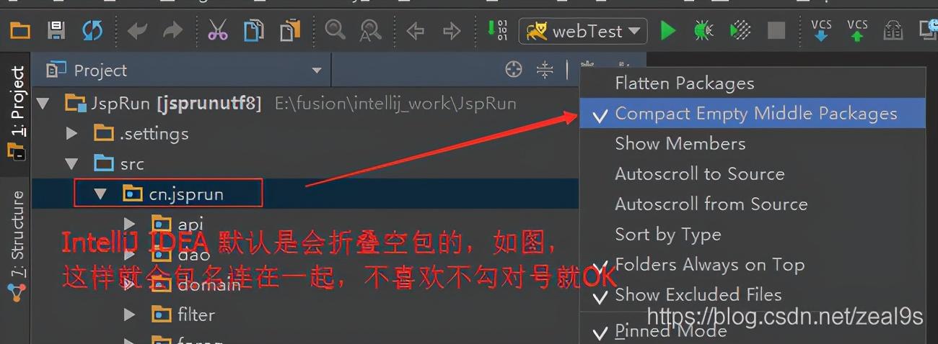Start debugging with the bug icon
Viewport: 938px width, 344px height.
pos(703,31)
